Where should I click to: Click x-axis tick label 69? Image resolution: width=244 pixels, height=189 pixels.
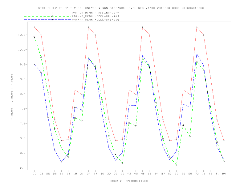coord(190,174)
